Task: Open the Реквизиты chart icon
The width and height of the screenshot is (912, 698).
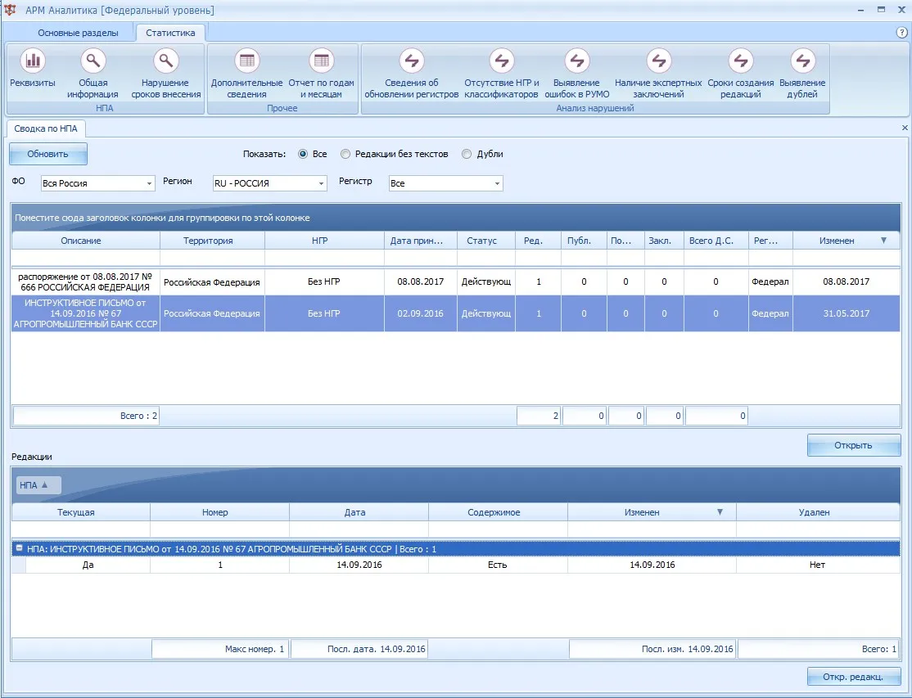Action: [33, 61]
